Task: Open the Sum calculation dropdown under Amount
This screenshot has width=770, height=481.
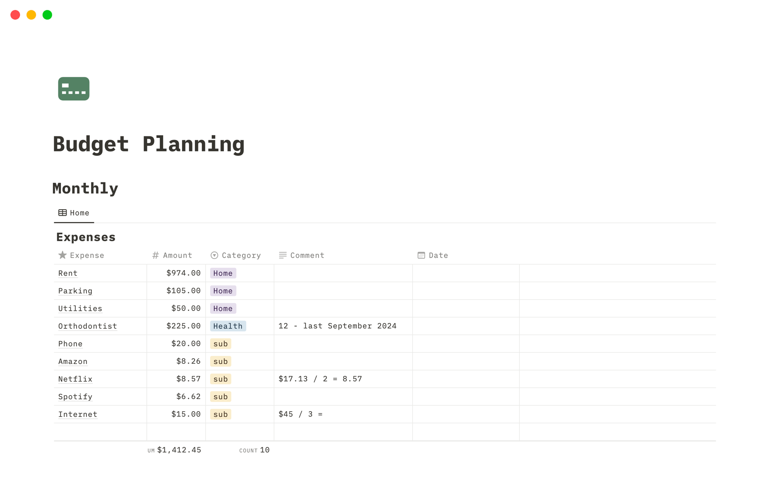Action: click(175, 450)
